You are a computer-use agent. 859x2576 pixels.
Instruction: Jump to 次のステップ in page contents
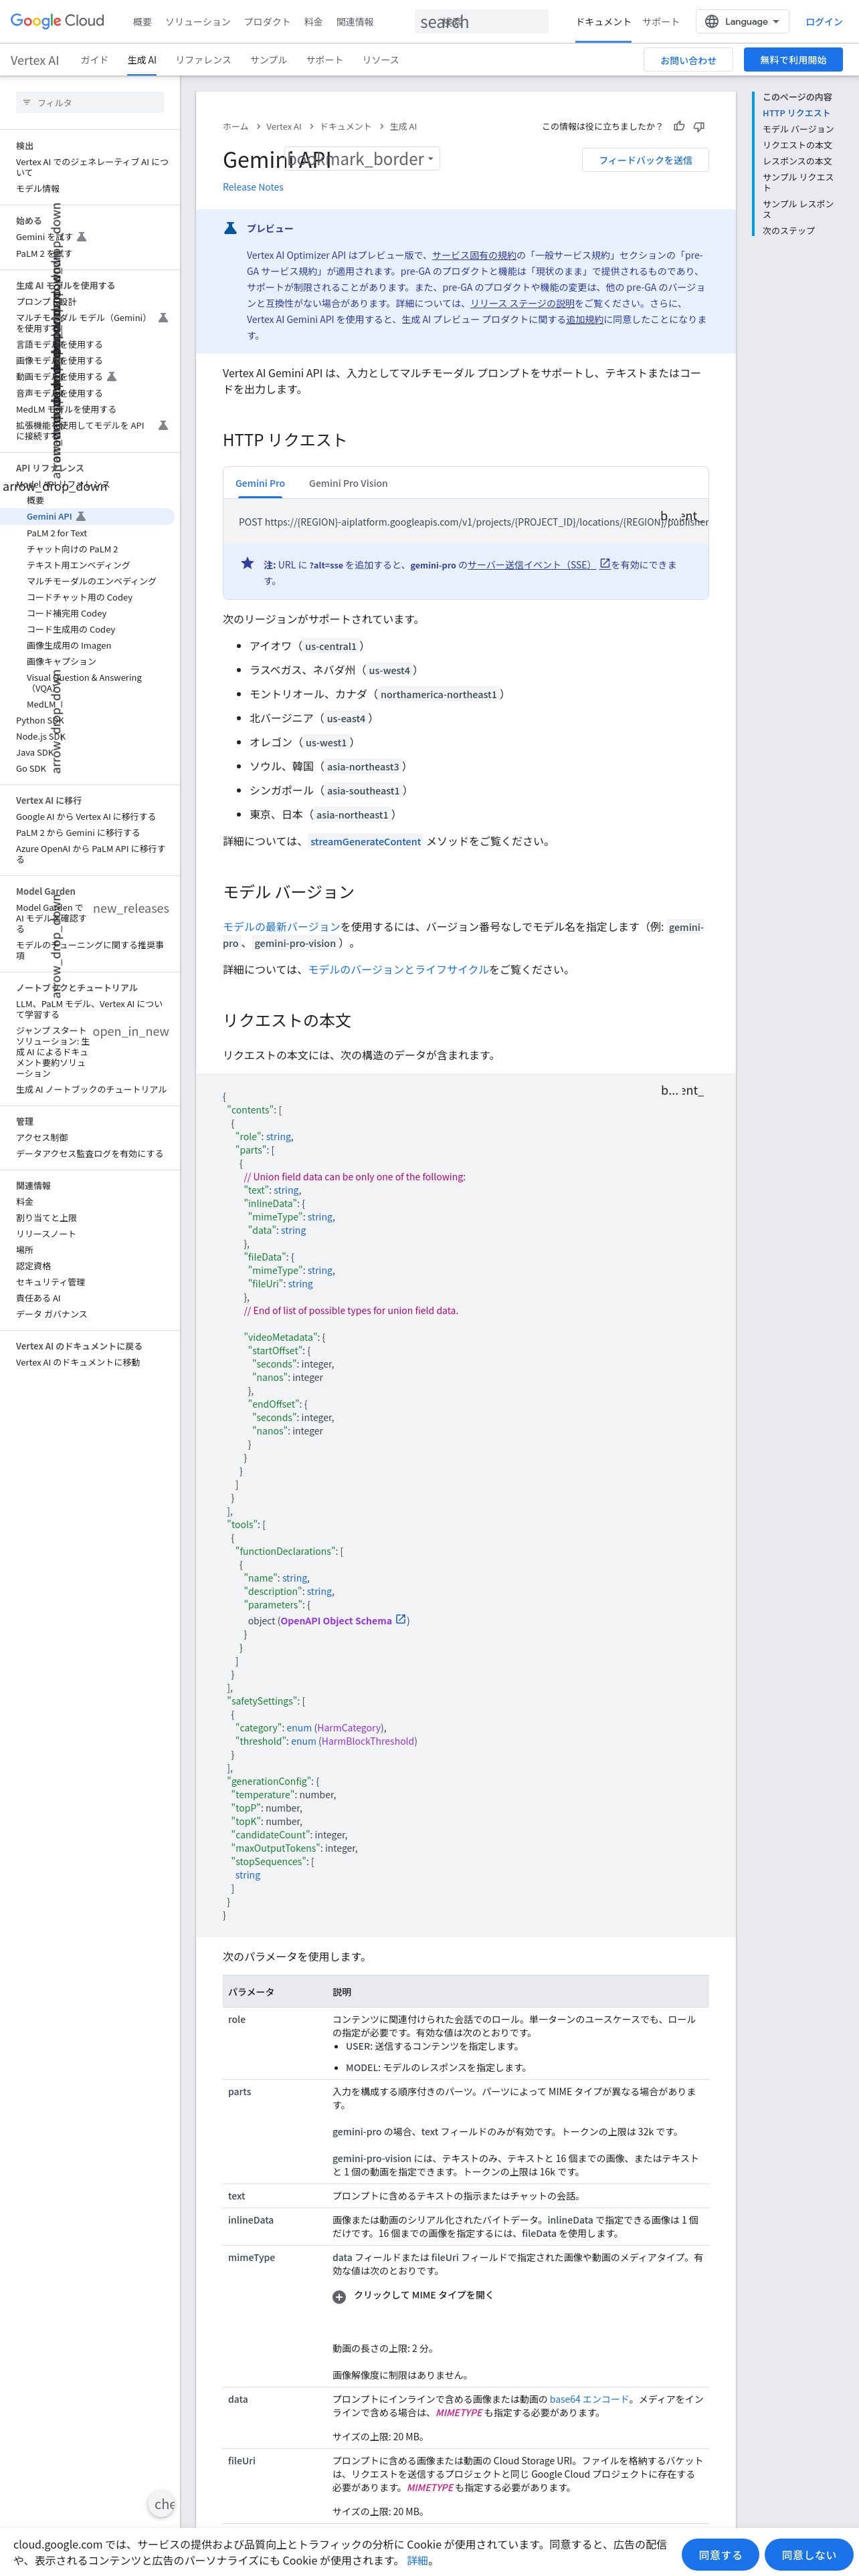pos(789,231)
